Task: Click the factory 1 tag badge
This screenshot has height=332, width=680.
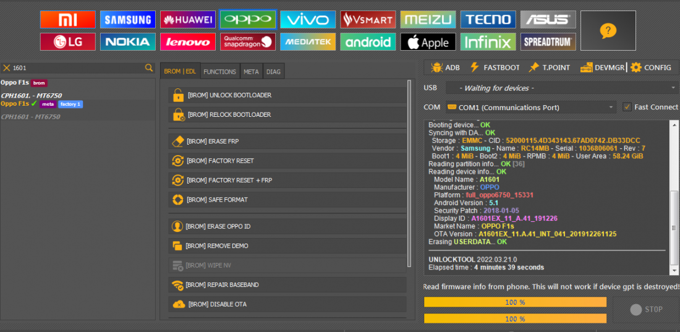Action: click(x=70, y=104)
